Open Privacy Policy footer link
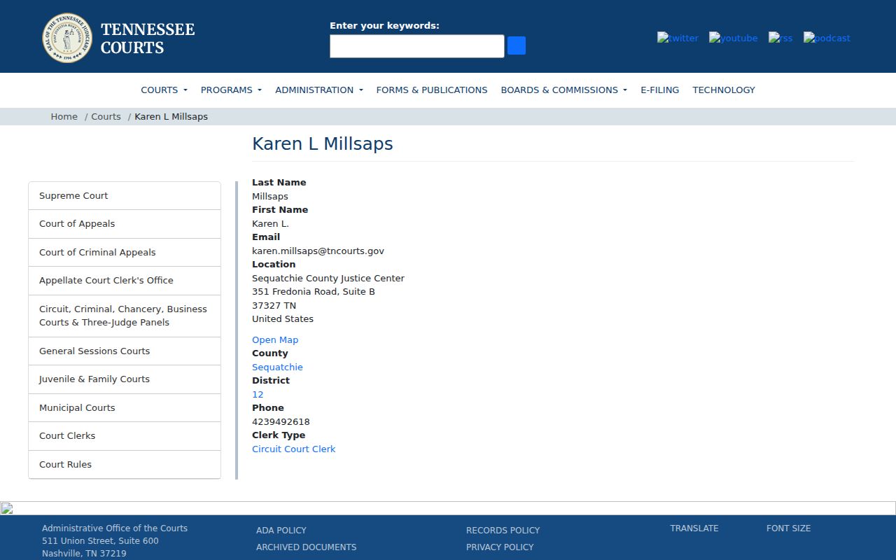 pyautogui.click(x=500, y=547)
